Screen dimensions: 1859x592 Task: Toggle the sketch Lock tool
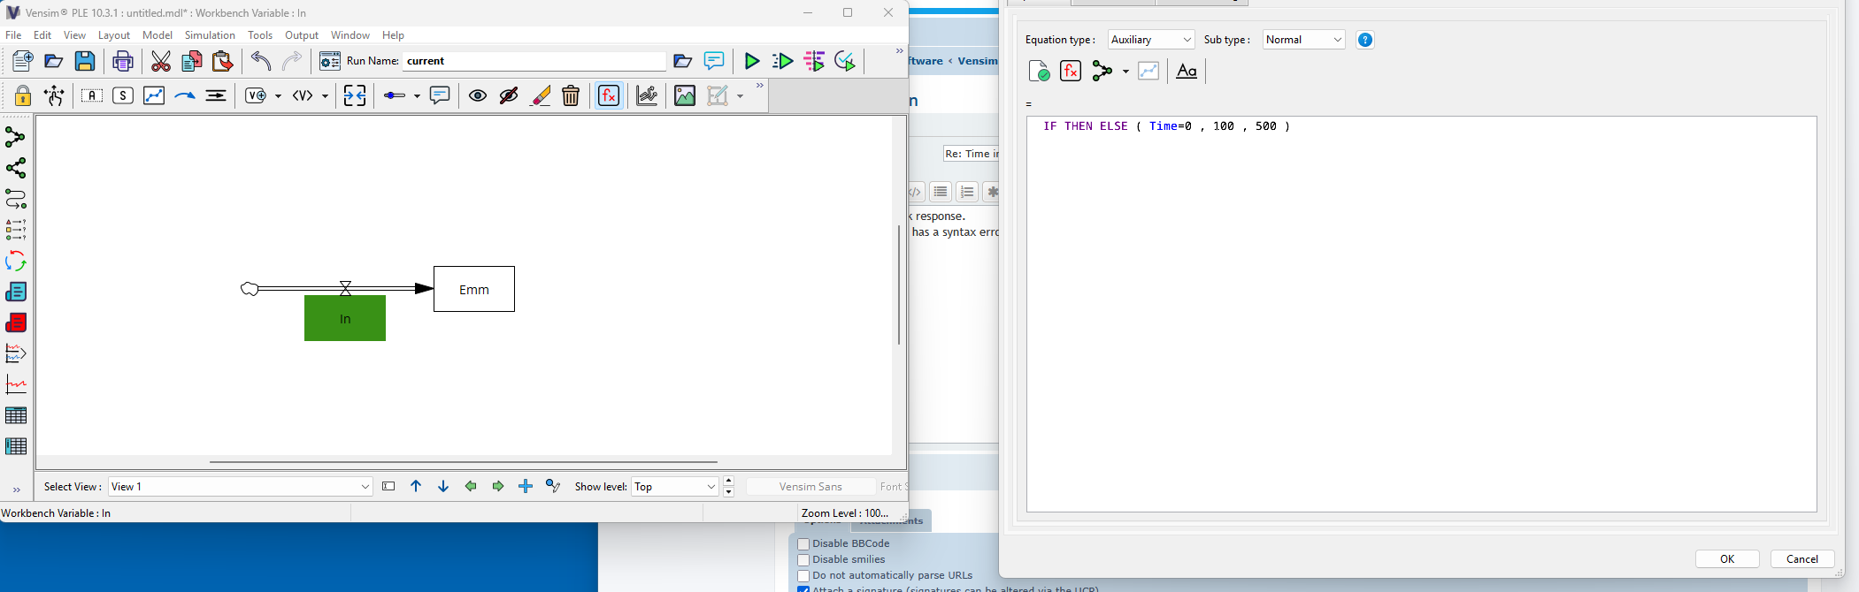(x=23, y=95)
